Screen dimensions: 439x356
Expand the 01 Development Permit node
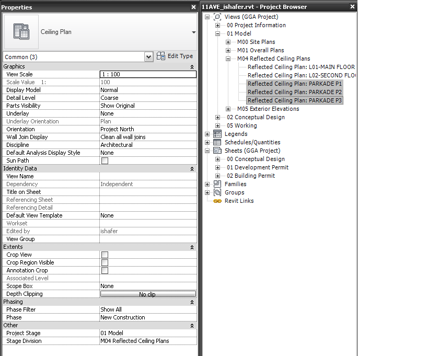(x=217, y=167)
